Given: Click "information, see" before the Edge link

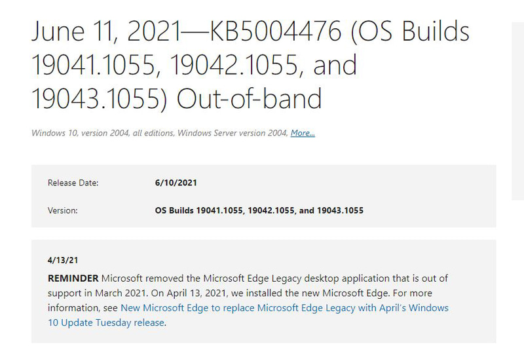Looking at the screenshot, I should 83,307.
